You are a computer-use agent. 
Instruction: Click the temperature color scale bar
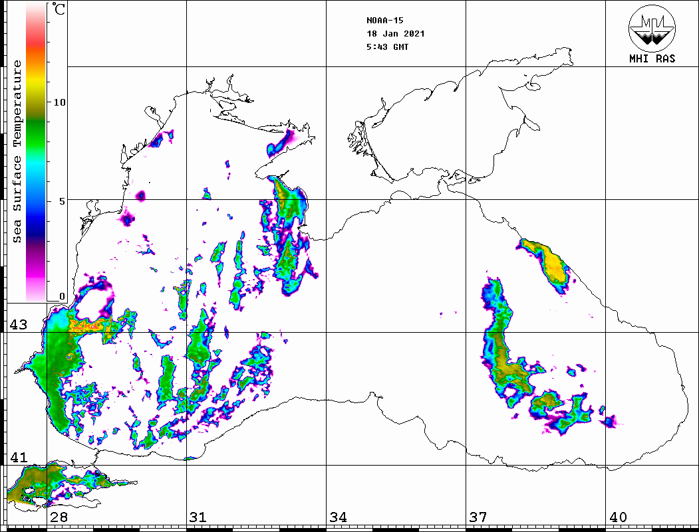[x=36, y=153]
